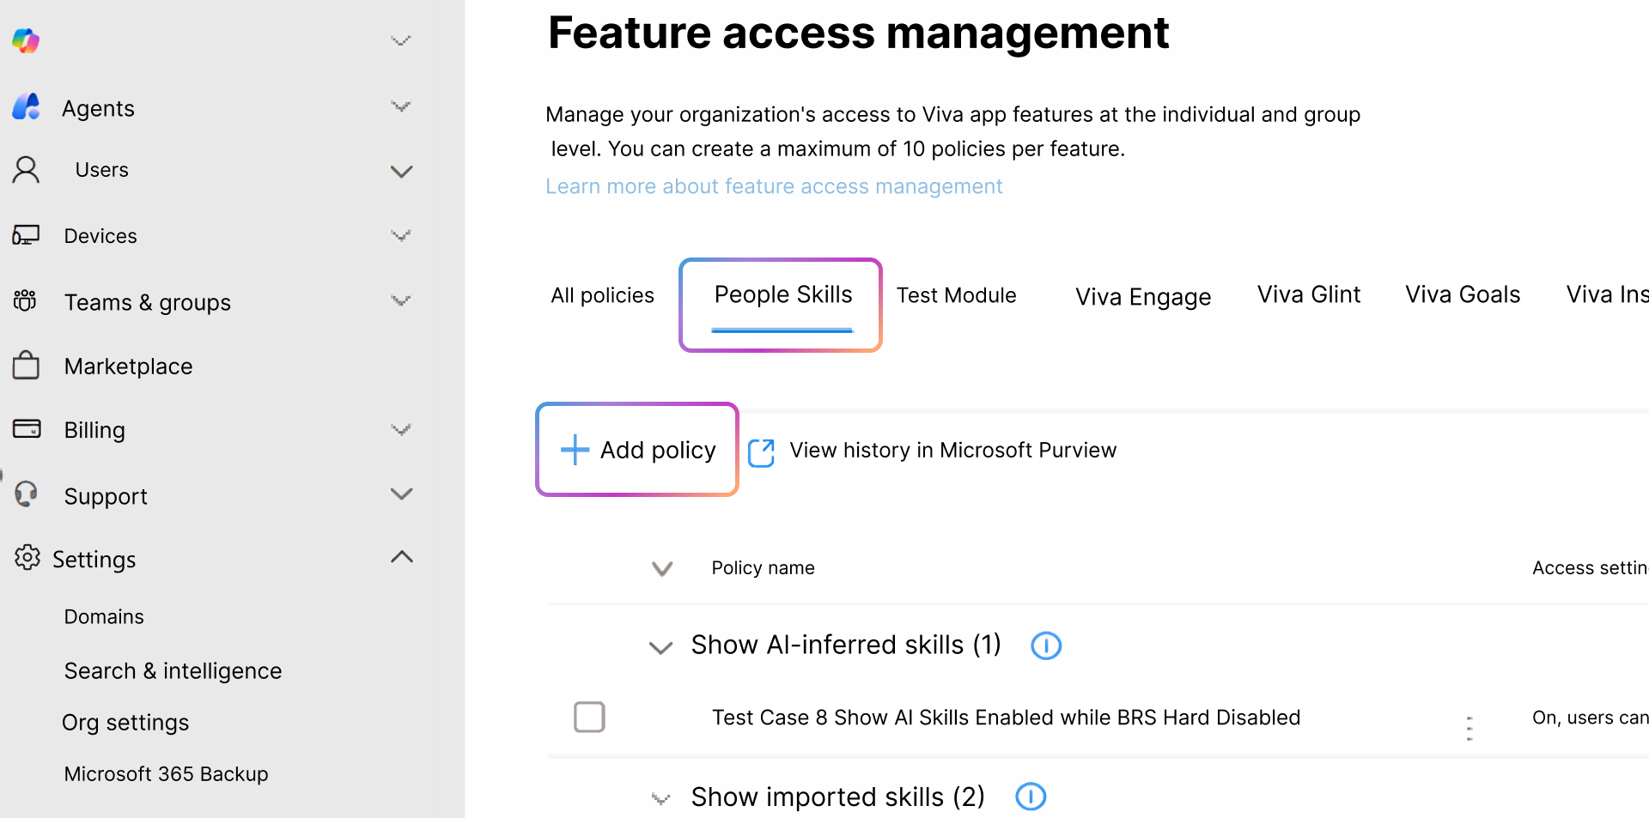Expand the Teams & groups chevron

point(401,301)
